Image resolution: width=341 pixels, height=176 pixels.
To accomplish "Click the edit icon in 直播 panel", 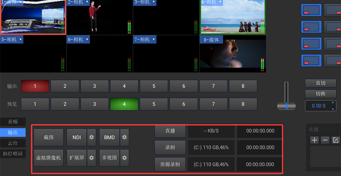I will 335,140.
